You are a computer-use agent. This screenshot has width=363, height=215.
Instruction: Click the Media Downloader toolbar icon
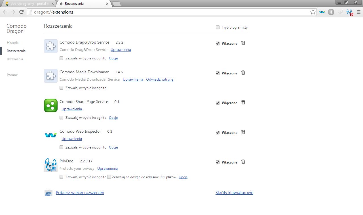(340, 12)
